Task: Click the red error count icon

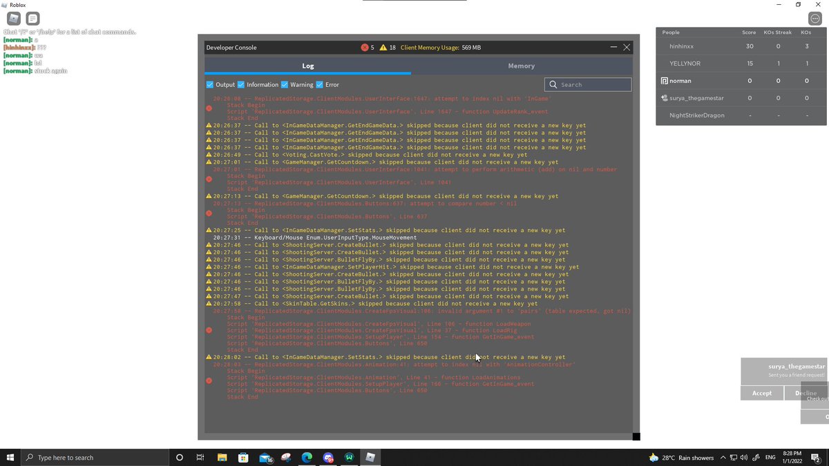Action: tap(365, 48)
